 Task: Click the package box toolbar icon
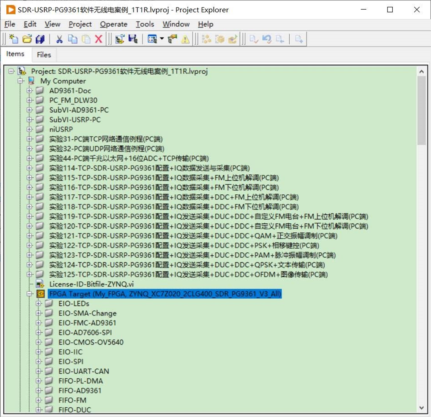tap(219, 39)
